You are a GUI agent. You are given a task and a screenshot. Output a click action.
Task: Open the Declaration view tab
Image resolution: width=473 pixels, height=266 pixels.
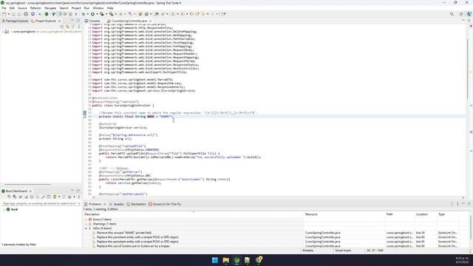tap(136, 204)
